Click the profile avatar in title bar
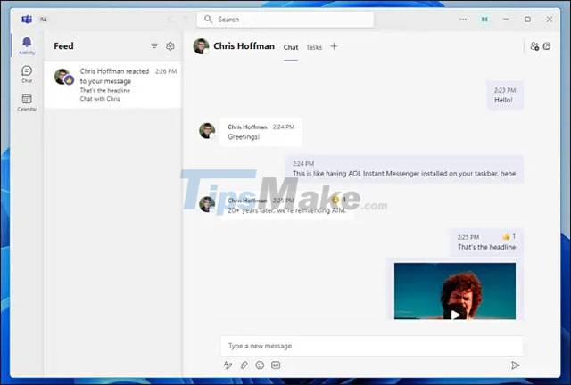 pyautogui.click(x=484, y=20)
